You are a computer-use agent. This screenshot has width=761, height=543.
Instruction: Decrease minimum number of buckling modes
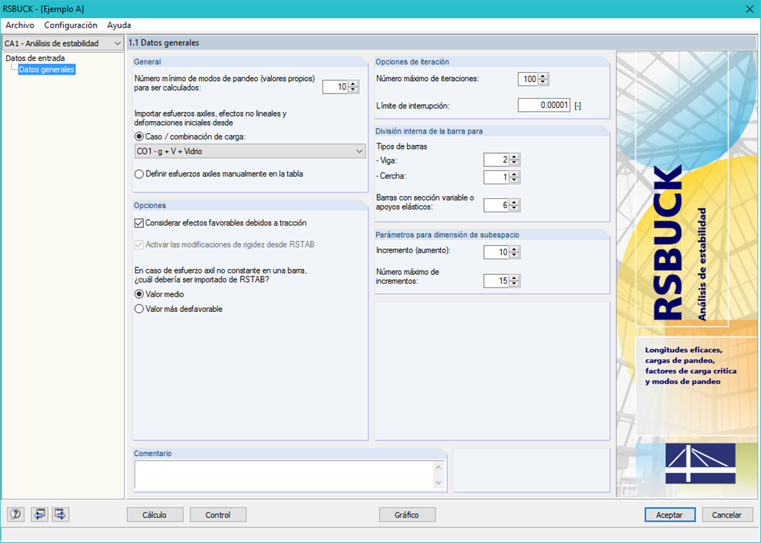[353, 90]
